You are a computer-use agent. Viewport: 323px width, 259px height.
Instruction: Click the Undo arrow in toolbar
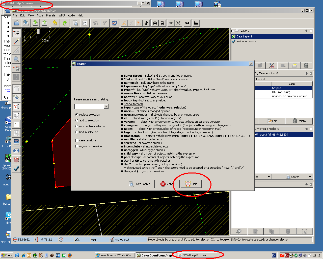tap(55, 23)
